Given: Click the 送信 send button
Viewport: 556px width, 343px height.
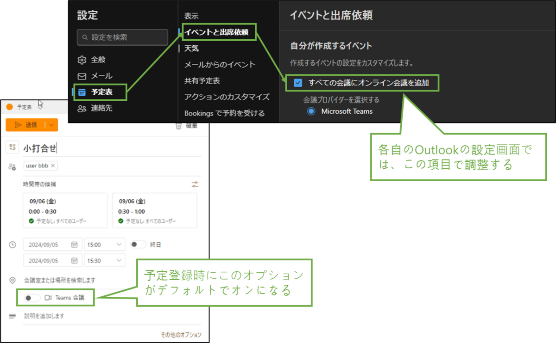Looking at the screenshot, I should [x=25, y=125].
